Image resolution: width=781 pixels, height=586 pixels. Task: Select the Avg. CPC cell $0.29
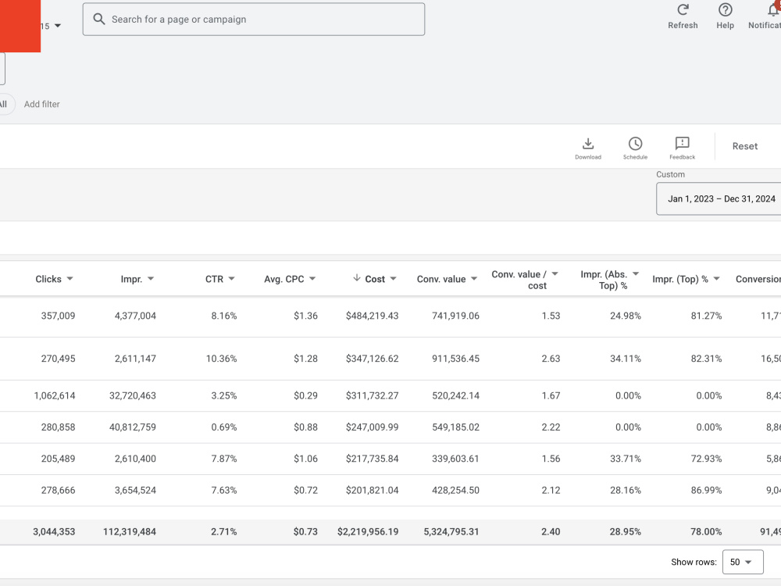[x=305, y=395]
